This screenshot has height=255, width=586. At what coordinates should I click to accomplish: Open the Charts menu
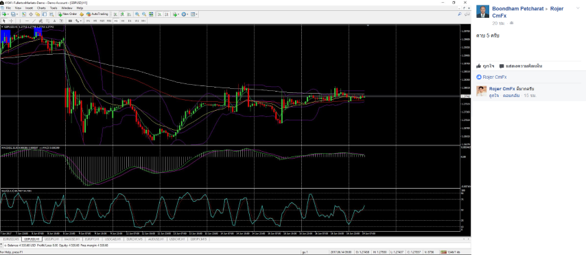pyautogui.click(x=41, y=8)
